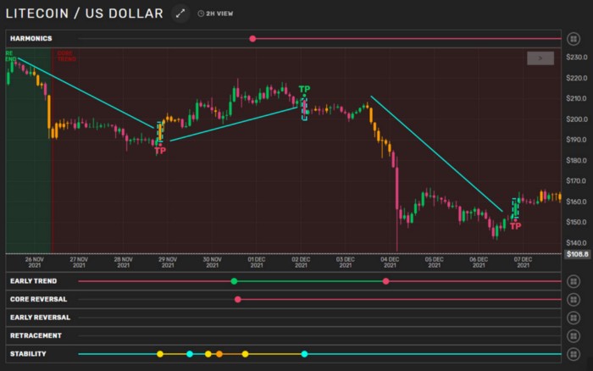Select the EARLY TREND indicator label
The image size is (593, 371).
(33, 281)
